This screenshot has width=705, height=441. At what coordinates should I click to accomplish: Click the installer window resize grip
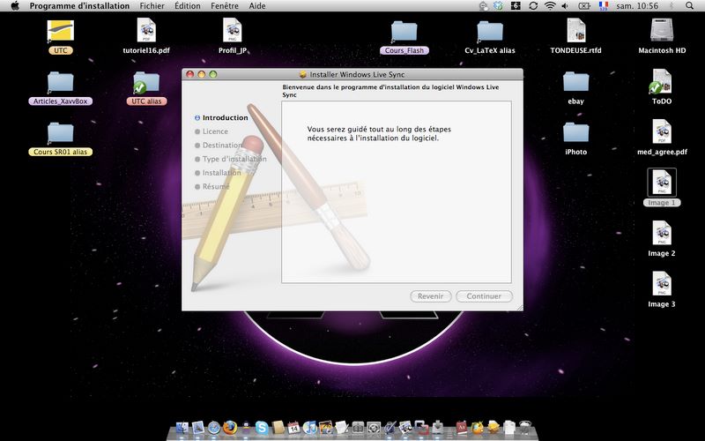(x=519, y=307)
